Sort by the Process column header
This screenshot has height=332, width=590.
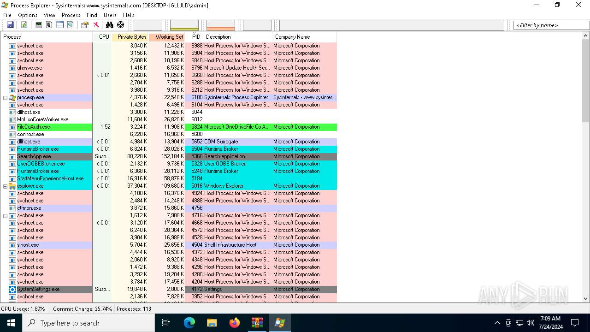click(x=47, y=37)
